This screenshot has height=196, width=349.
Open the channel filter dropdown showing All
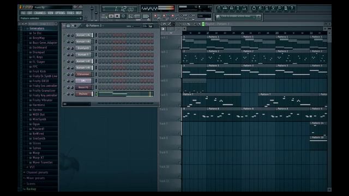pyautogui.click(x=76, y=104)
